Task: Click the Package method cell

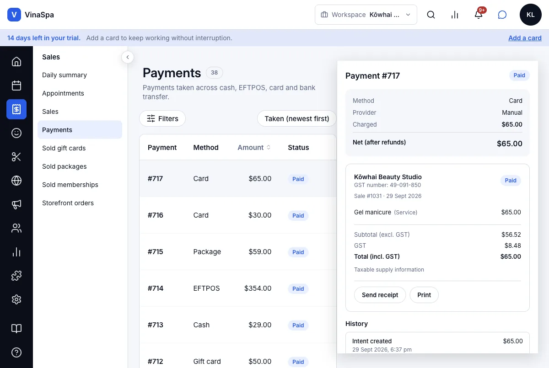Action: (207, 252)
